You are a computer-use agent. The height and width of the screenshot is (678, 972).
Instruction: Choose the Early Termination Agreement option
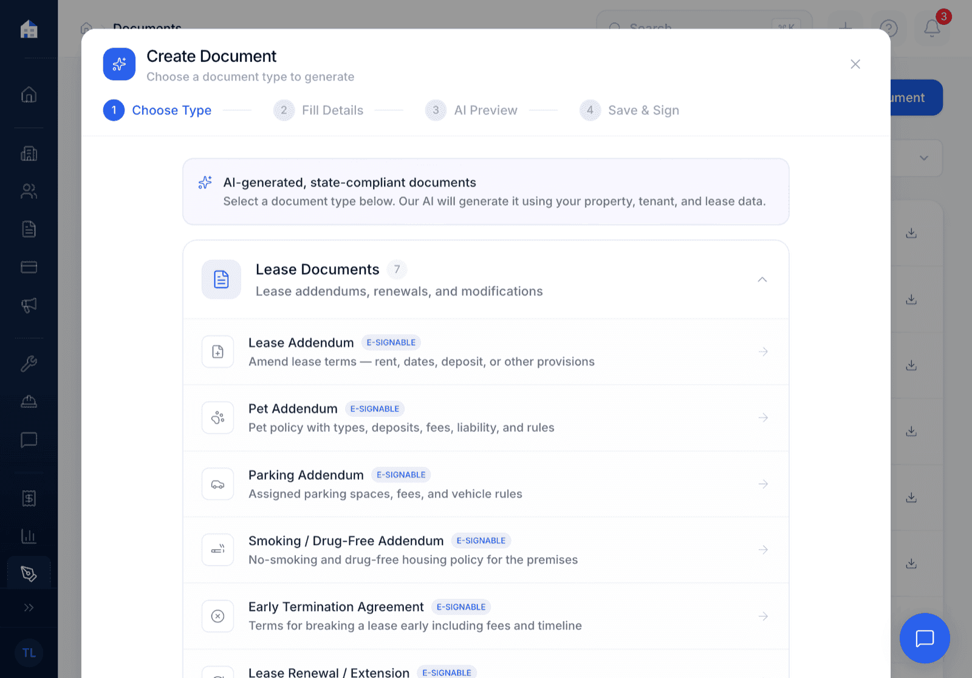pyautogui.click(x=486, y=616)
